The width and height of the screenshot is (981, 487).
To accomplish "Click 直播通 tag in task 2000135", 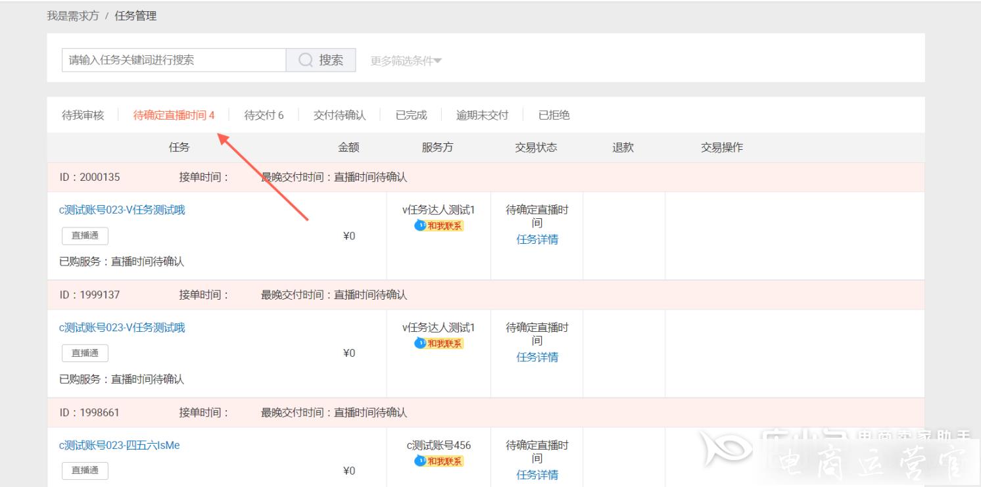I will [85, 236].
